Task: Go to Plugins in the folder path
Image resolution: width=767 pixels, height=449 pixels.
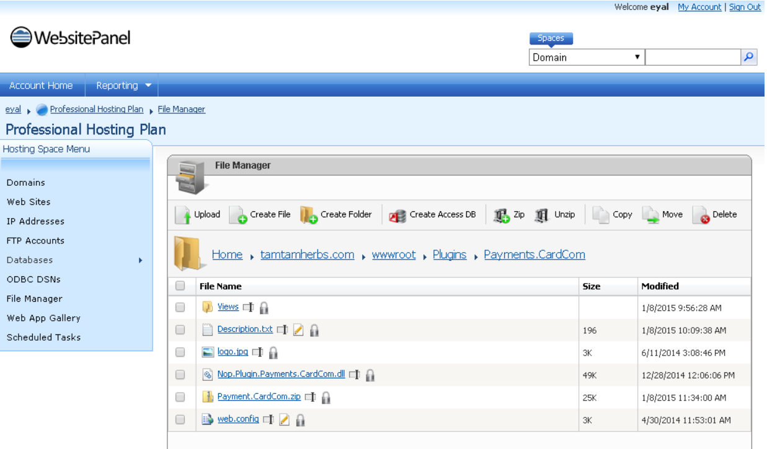Action: click(450, 255)
